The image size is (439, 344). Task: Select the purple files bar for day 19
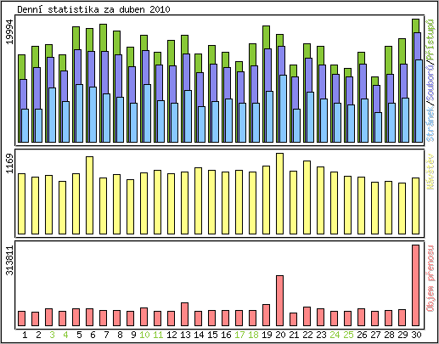pos(267,70)
